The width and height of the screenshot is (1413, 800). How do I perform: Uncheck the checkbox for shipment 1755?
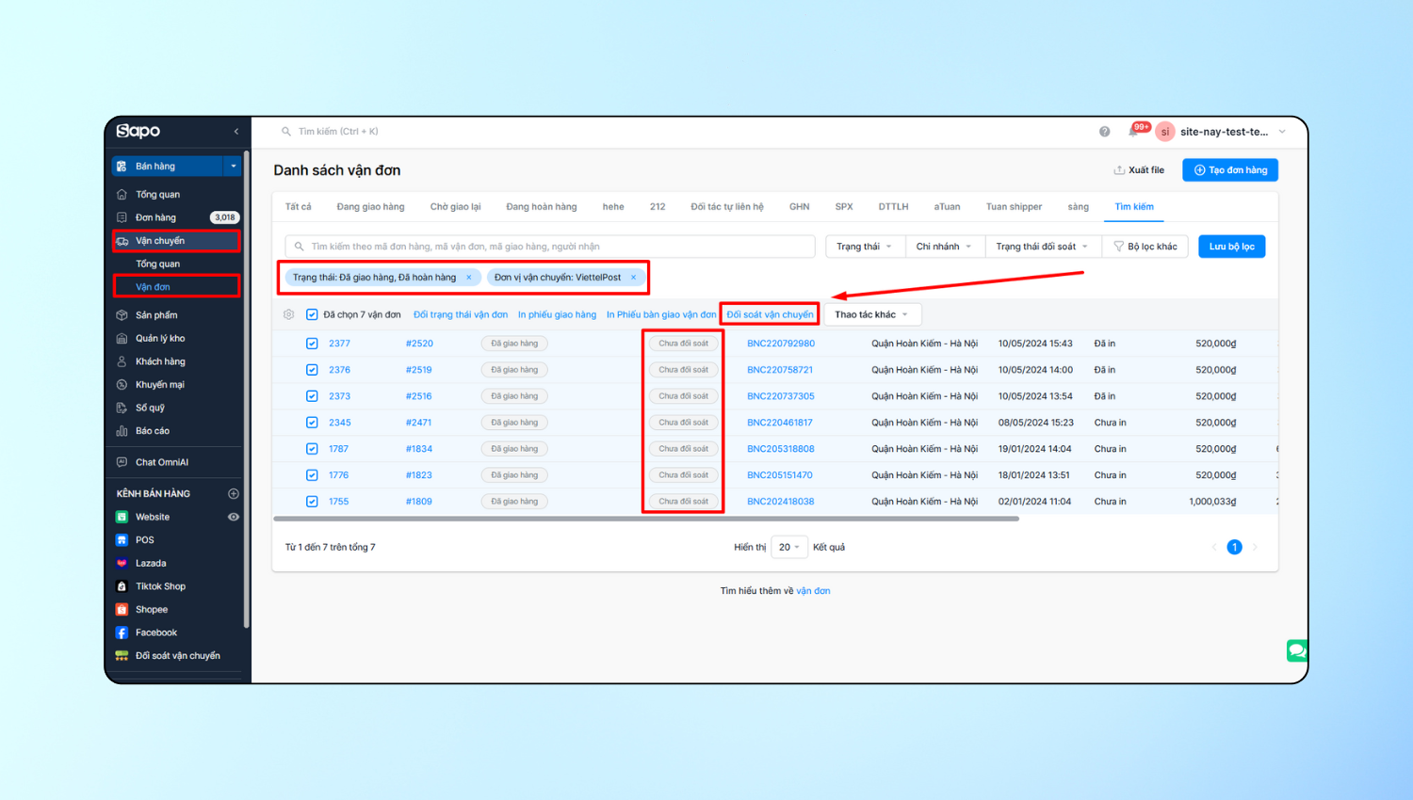tap(312, 502)
